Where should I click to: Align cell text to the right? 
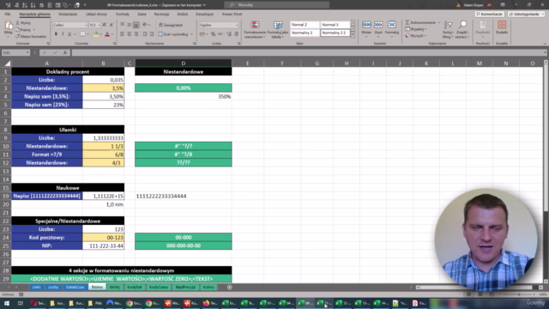coord(136,34)
